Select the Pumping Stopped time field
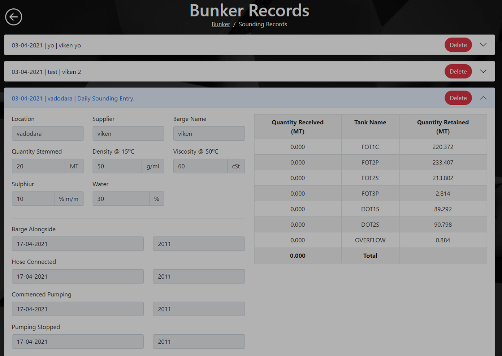 199,342
